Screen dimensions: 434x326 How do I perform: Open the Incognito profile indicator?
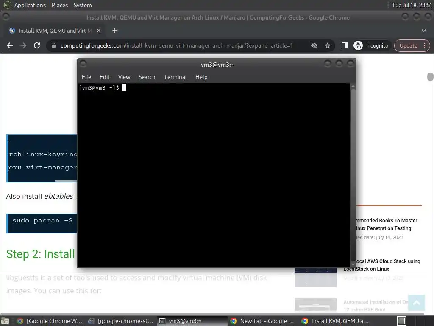(371, 45)
